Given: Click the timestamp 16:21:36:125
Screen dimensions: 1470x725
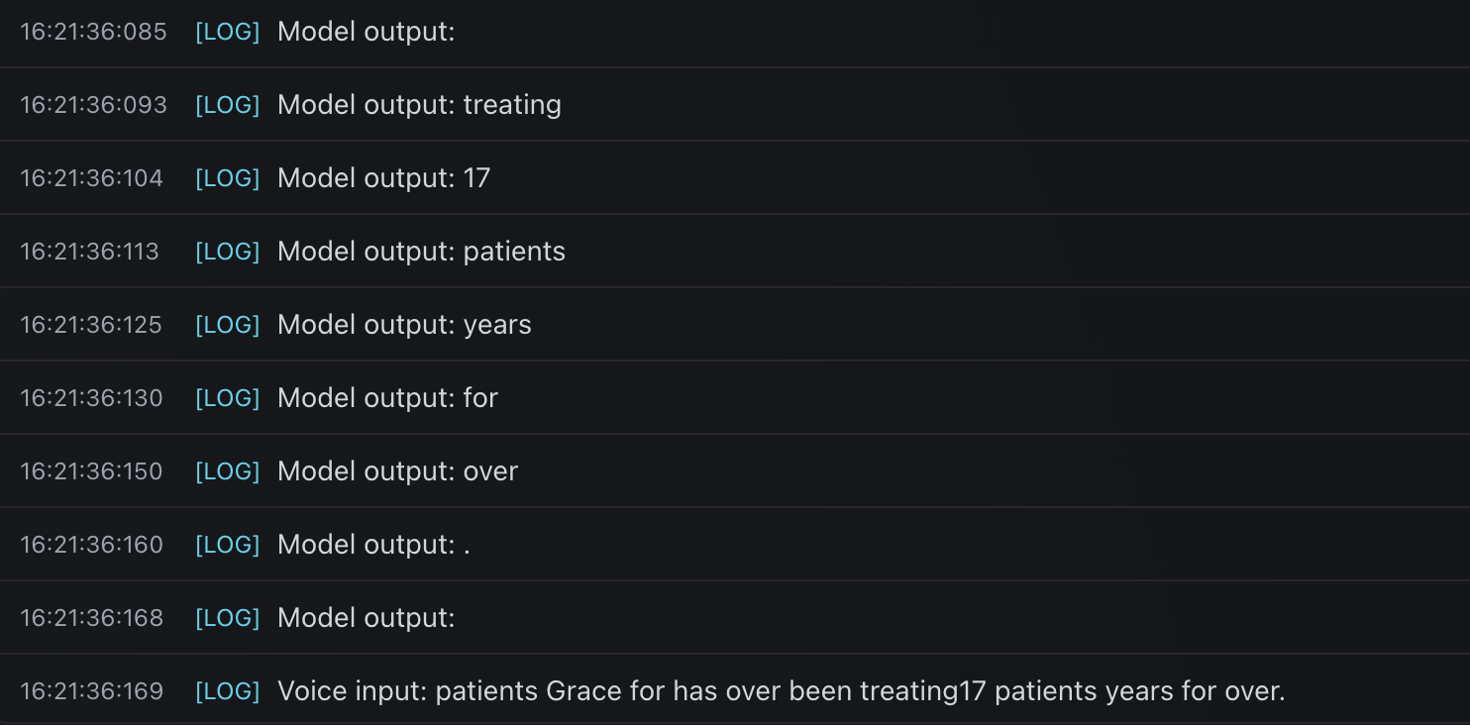Looking at the screenshot, I should coord(91,325).
